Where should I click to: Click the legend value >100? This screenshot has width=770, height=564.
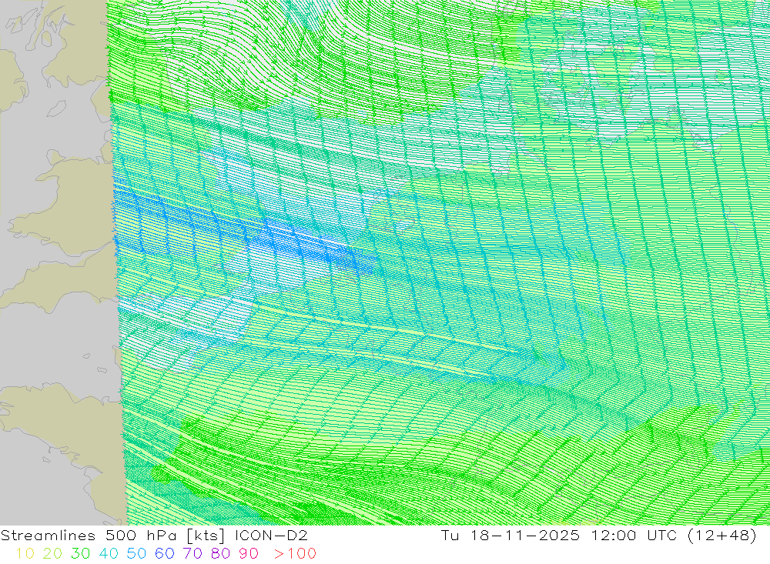pyautogui.click(x=295, y=554)
